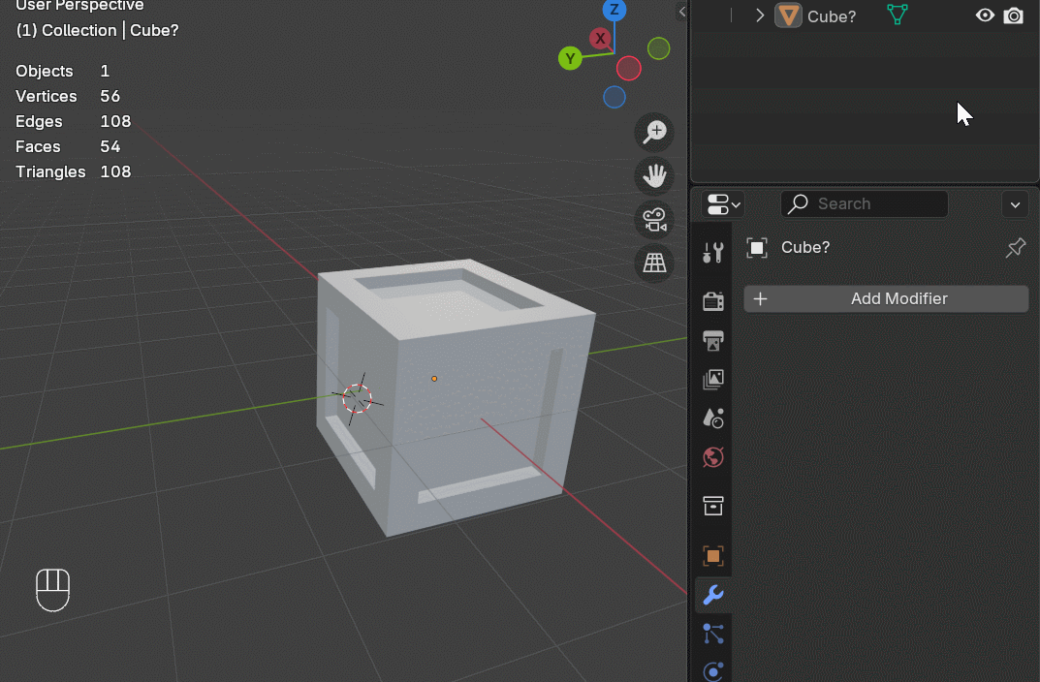Screen dimensions: 1040x682
Task: Open the Scene properties tab
Action: [712, 418]
